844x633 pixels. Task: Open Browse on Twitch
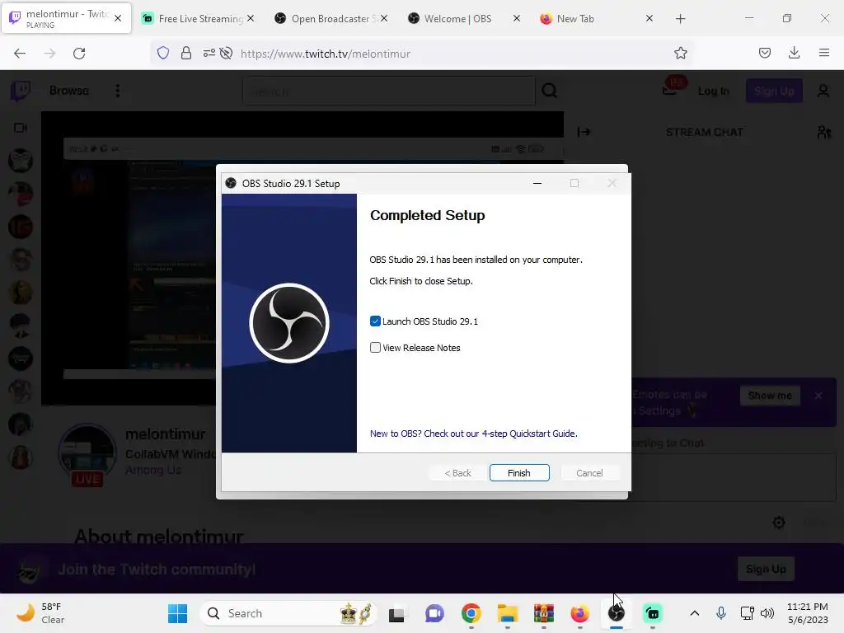[x=69, y=91]
